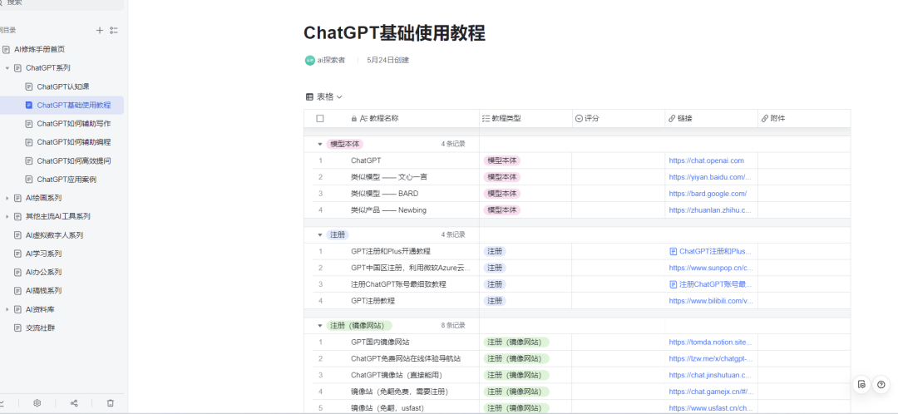
Task: Open the share icon in sidebar footer
Action: 74,403
